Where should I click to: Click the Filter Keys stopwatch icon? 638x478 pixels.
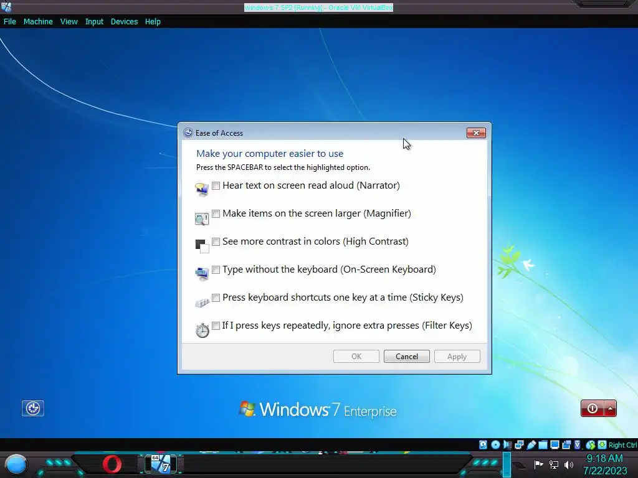tap(202, 330)
